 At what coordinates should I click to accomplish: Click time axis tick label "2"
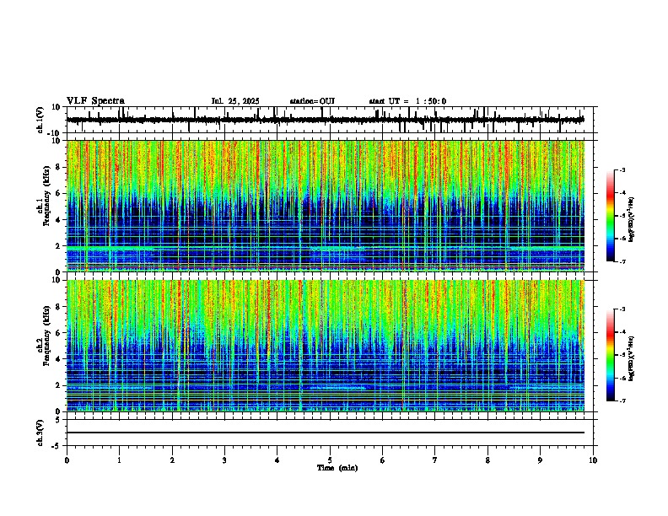[172, 460]
